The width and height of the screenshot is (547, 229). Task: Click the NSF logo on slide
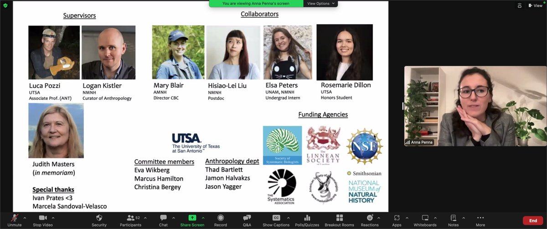point(364,146)
